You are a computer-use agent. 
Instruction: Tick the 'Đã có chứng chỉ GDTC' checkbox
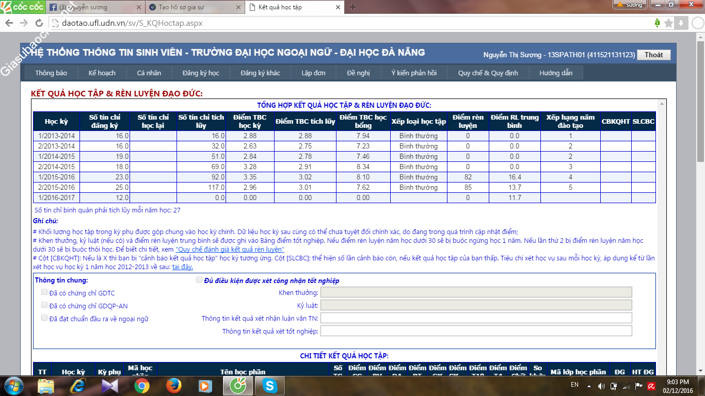(44, 292)
